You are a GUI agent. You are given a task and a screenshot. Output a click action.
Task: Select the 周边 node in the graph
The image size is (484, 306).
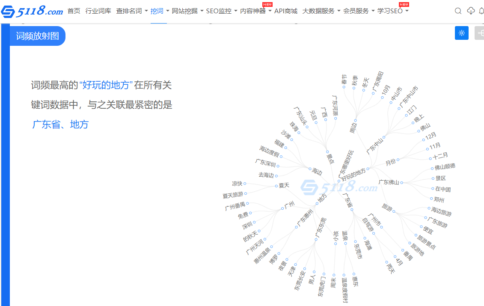[x=353, y=128]
